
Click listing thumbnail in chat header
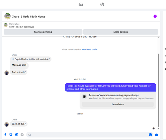tap(7, 16)
